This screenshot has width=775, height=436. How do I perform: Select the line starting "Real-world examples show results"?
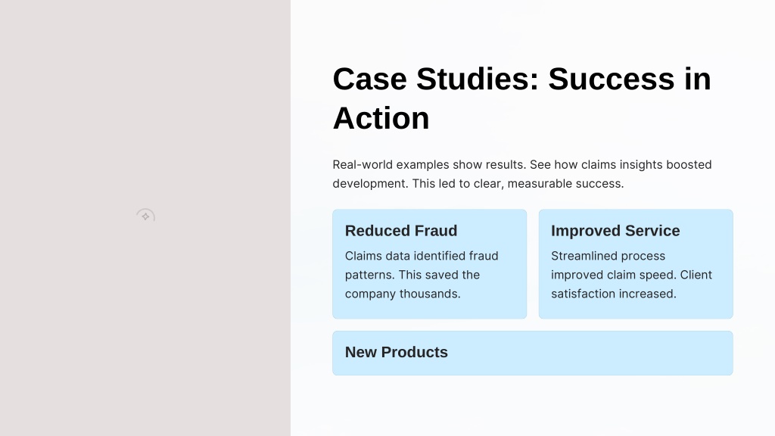pos(522,164)
